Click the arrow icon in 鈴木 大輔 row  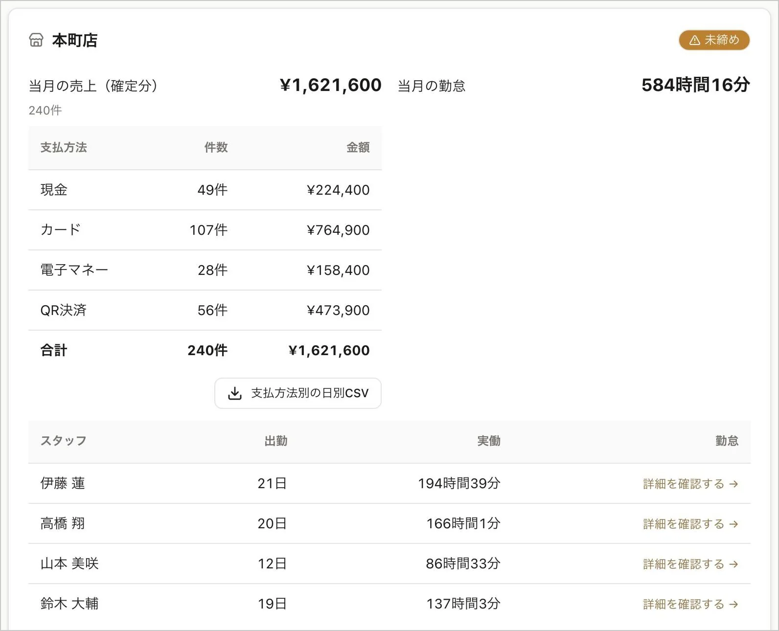pos(733,605)
